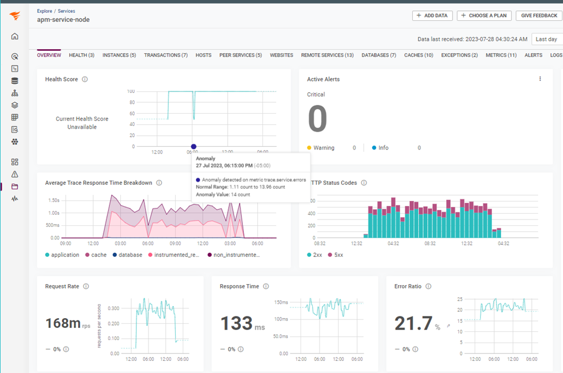Go to the ALERTS tab

[534, 55]
